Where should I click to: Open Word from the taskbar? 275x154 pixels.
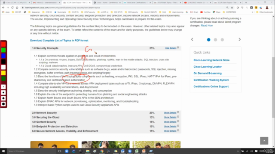coord(123,151)
